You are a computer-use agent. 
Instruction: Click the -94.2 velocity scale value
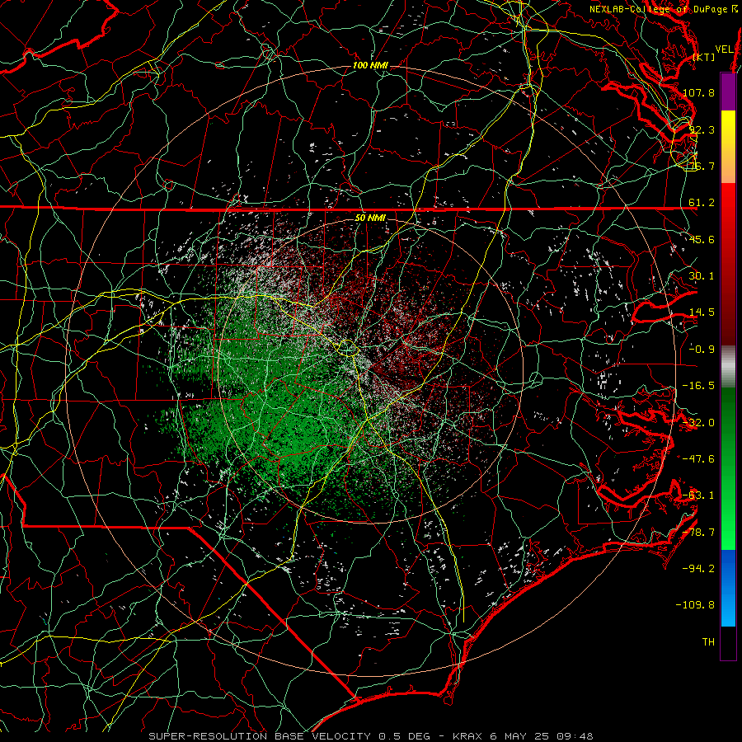pos(698,569)
